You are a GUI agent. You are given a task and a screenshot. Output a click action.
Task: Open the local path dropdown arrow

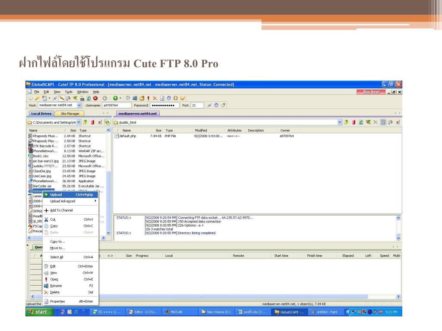pos(79,122)
